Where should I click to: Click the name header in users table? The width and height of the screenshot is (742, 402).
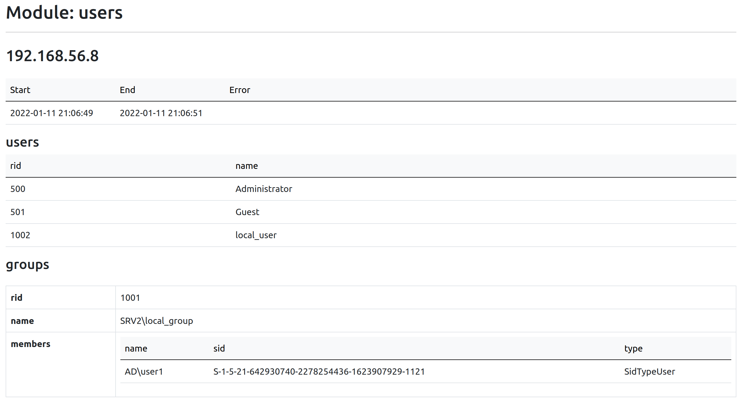[x=247, y=166]
